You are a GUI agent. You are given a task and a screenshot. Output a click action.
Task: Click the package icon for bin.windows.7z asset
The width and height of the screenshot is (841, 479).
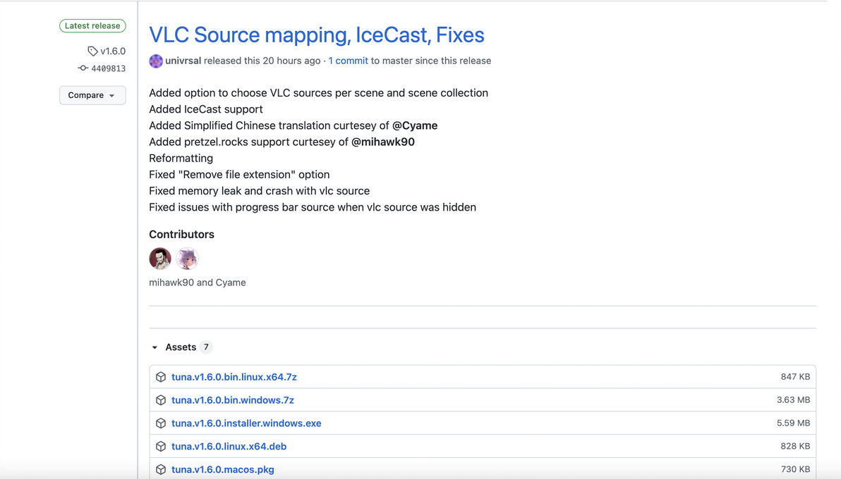tap(161, 400)
